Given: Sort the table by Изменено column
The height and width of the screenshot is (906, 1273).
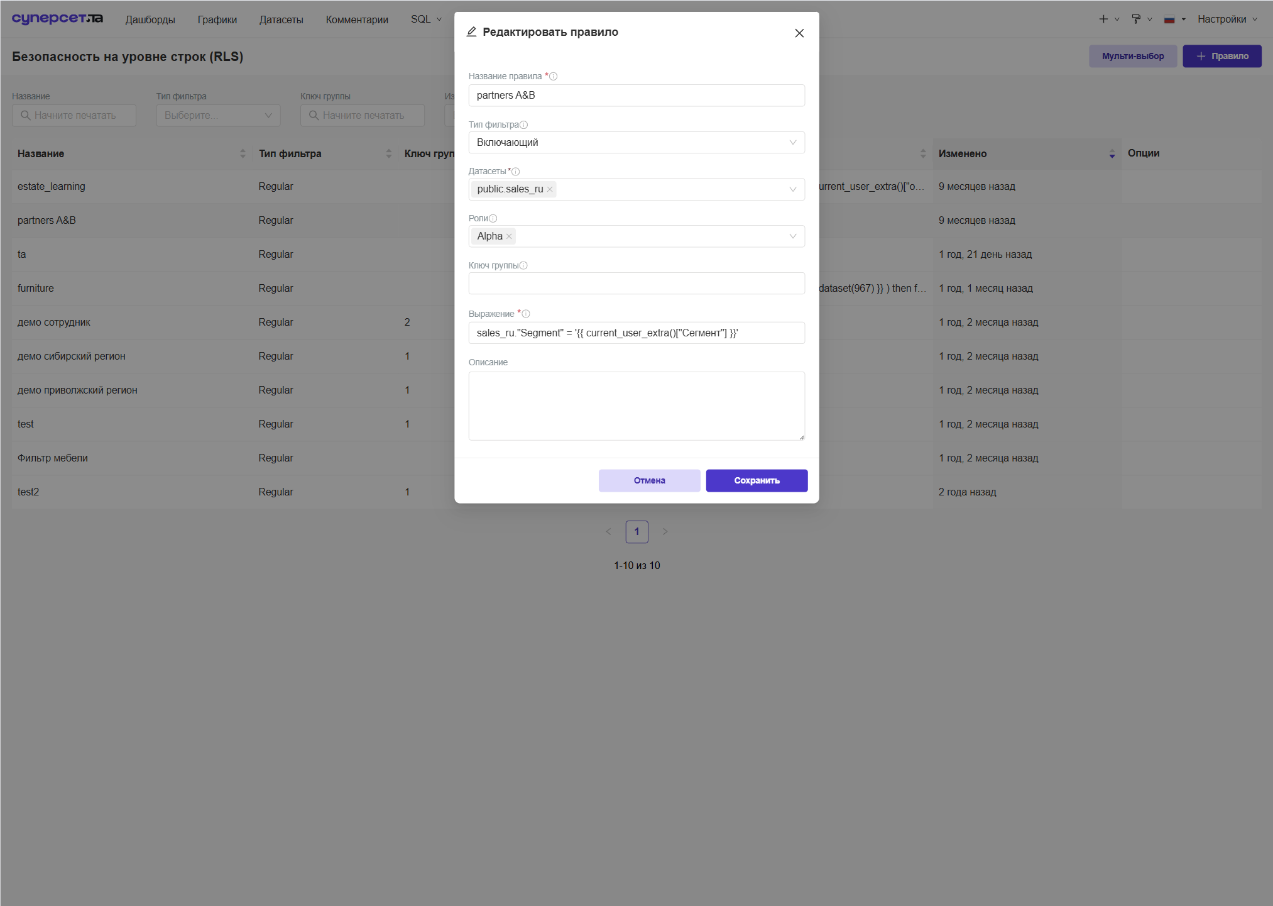Looking at the screenshot, I should [1025, 154].
